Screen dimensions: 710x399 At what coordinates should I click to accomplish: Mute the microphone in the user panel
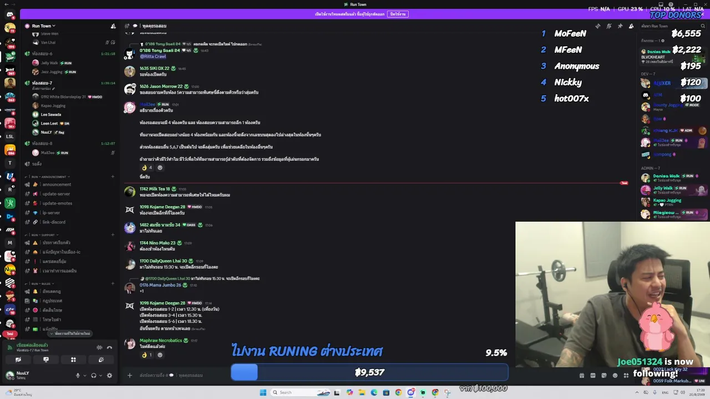[x=78, y=375]
